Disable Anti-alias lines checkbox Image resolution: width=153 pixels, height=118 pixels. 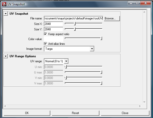tap(46, 44)
